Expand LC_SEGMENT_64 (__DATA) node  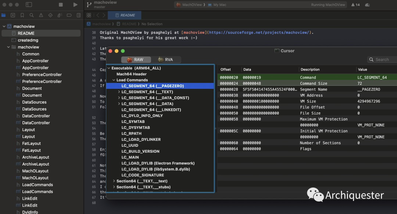[119, 104]
